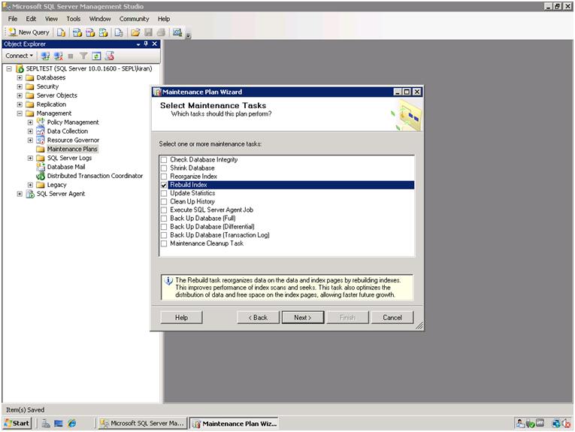Select the Maintenance Plans tree item
This screenshot has width=575, height=432.
tap(72, 149)
